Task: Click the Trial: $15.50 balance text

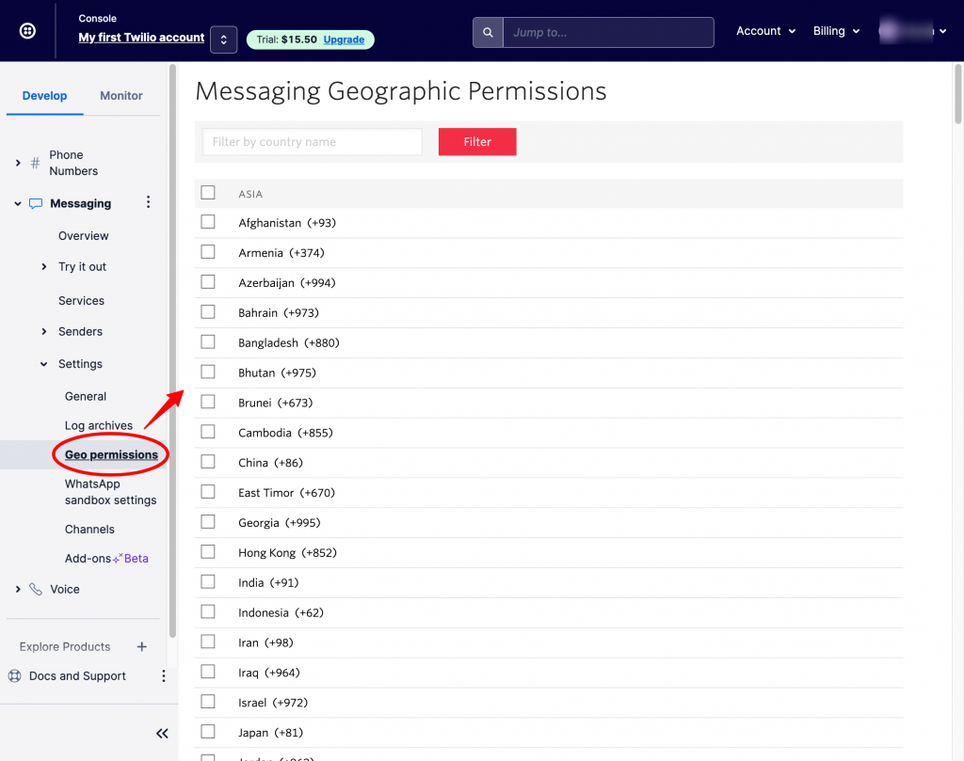Action: point(286,40)
